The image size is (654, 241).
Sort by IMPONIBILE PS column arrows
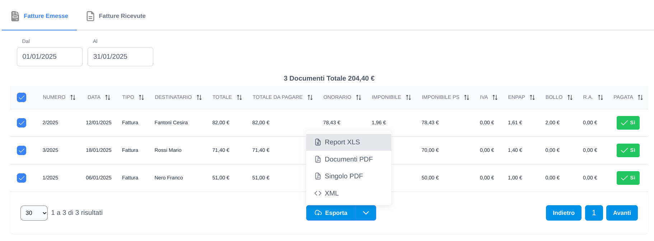467,97
